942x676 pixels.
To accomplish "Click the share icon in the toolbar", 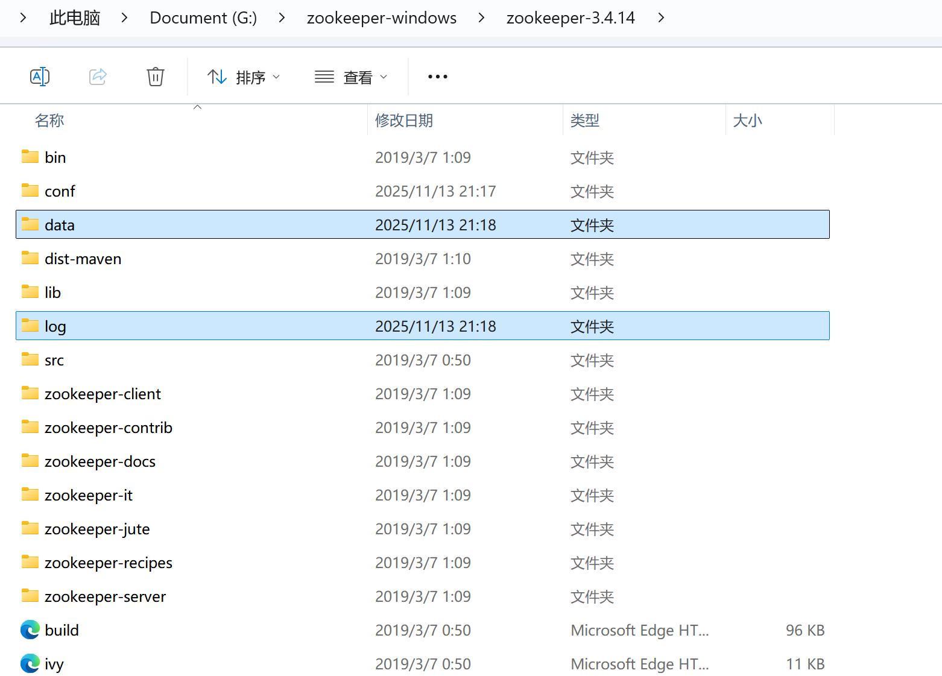I will (x=97, y=77).
